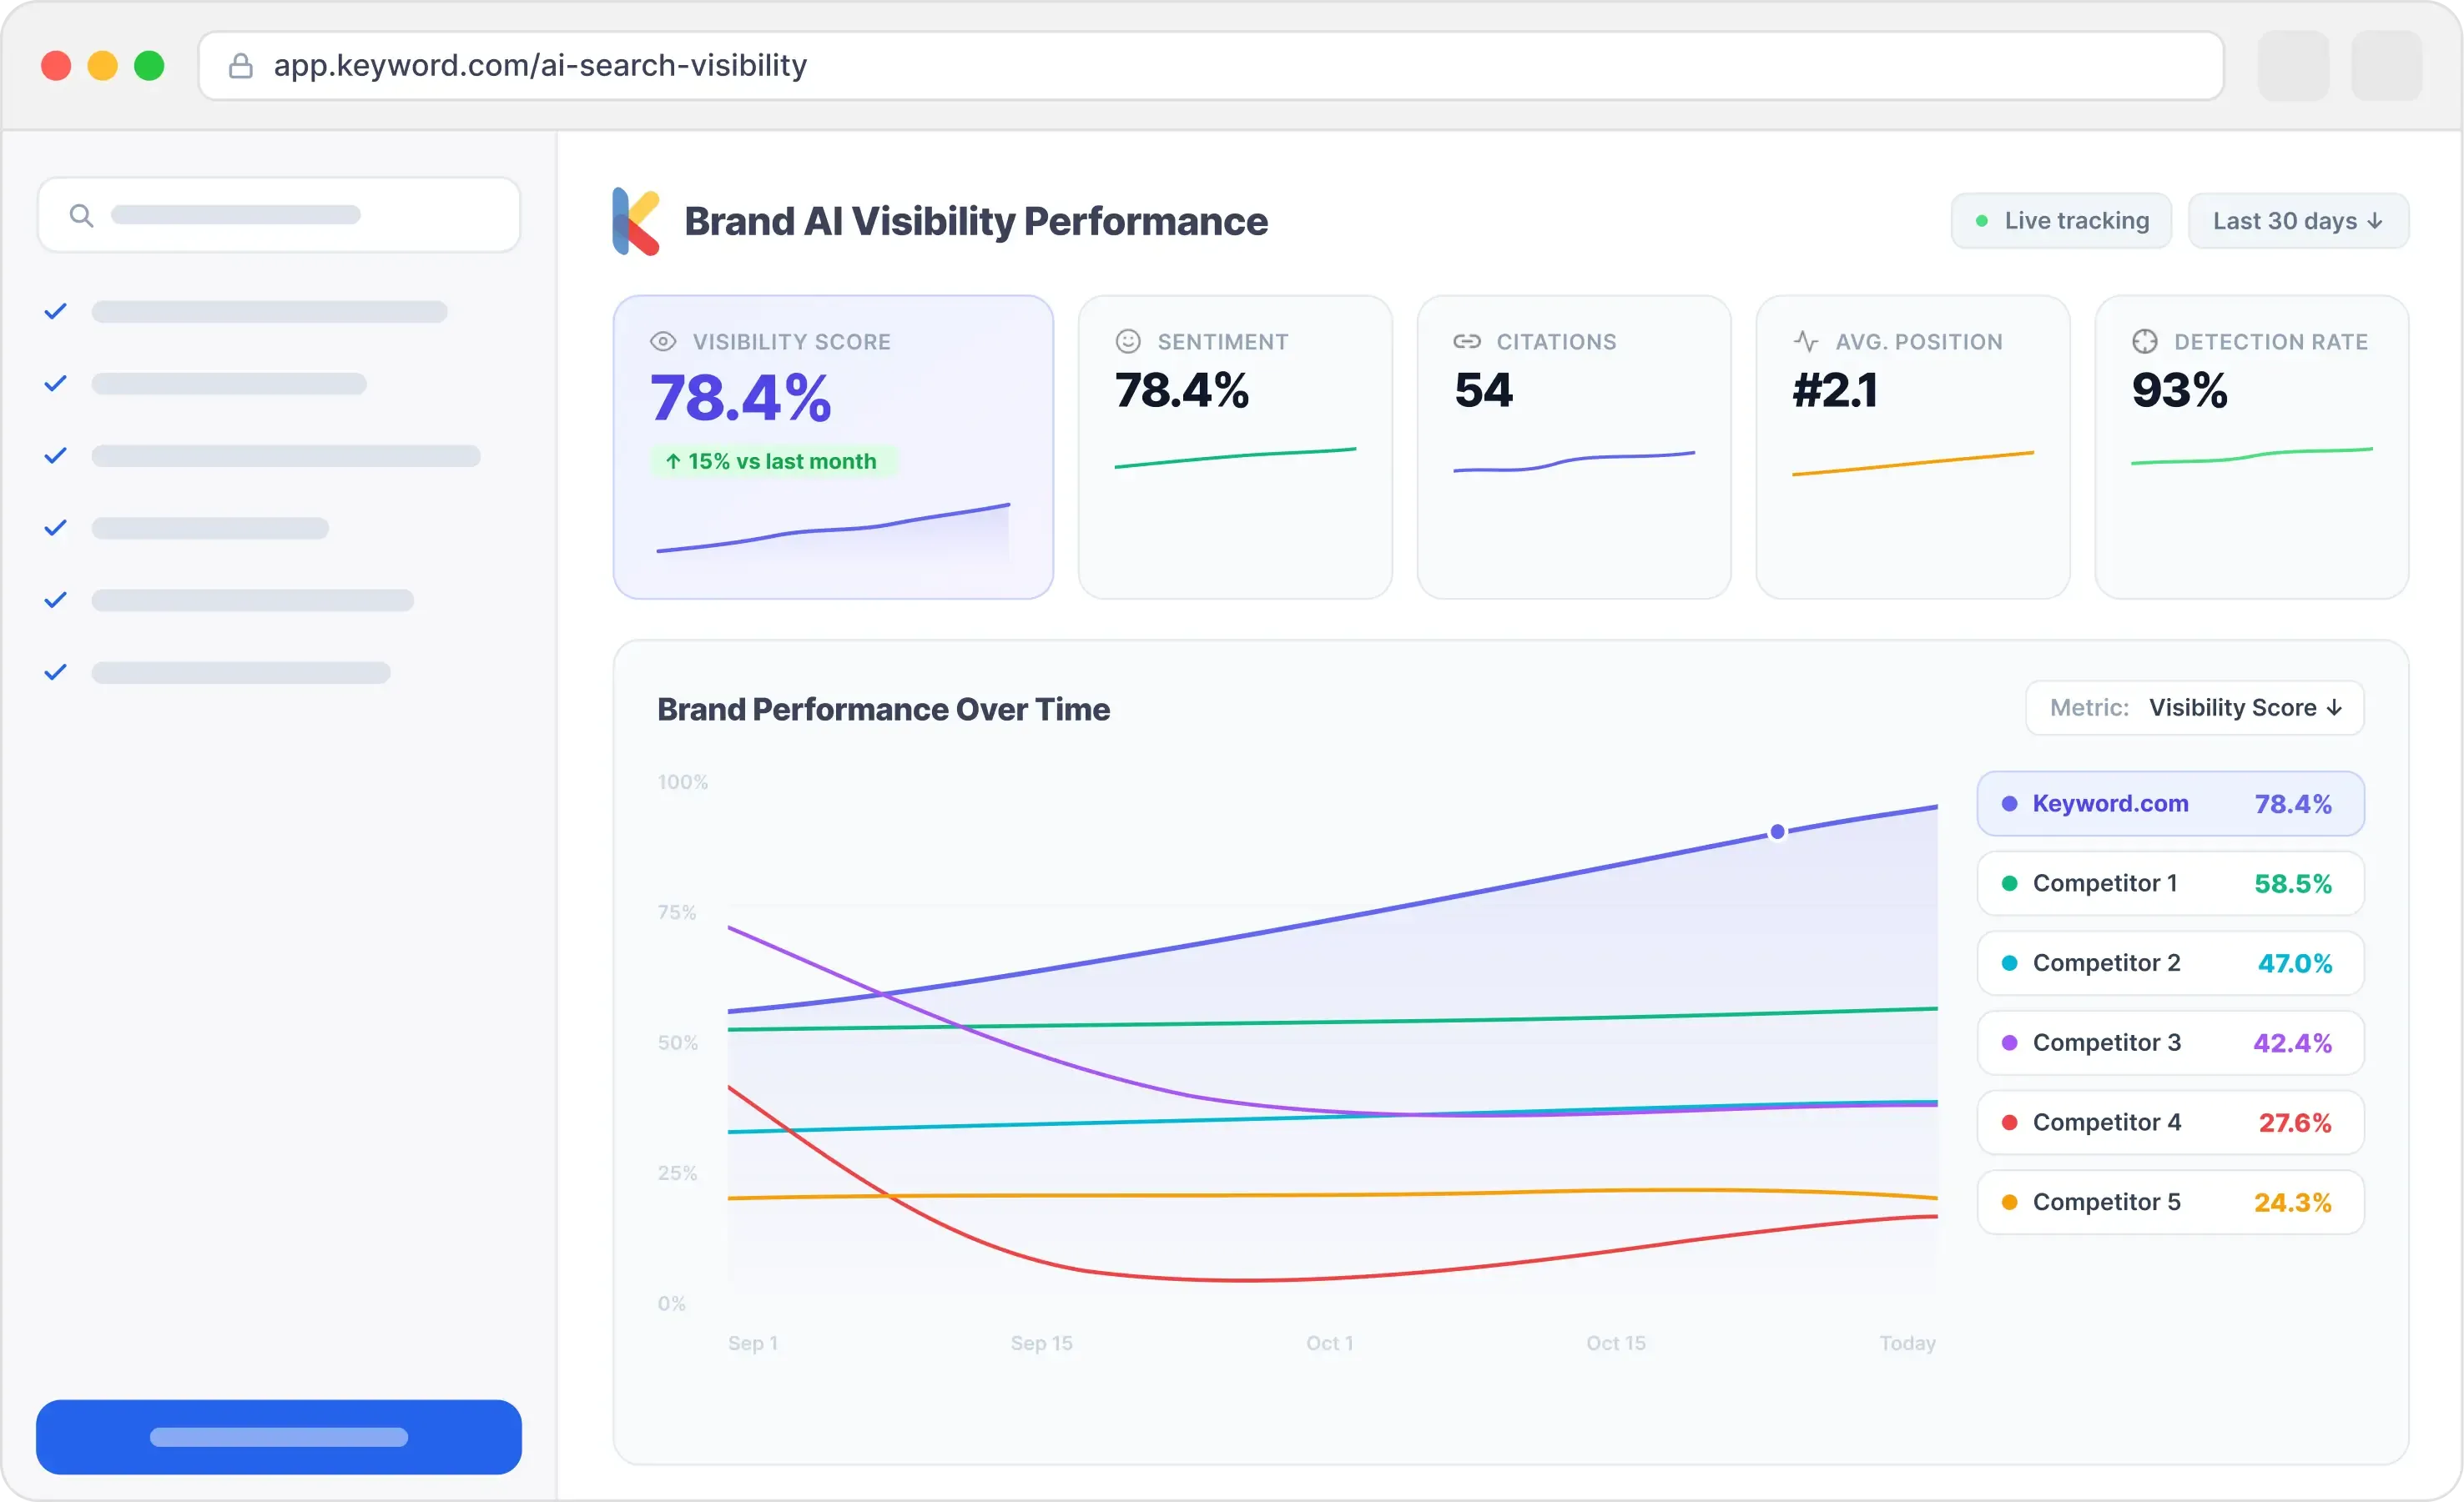
Task: Toggle the Live tracking indicator
Action: (x=2061, y=220)
